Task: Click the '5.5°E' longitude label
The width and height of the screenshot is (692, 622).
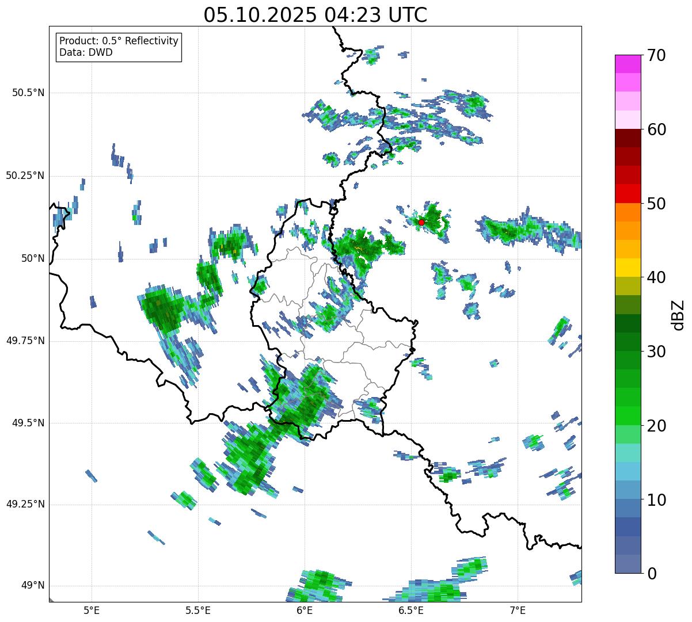Action: point(198,610)
